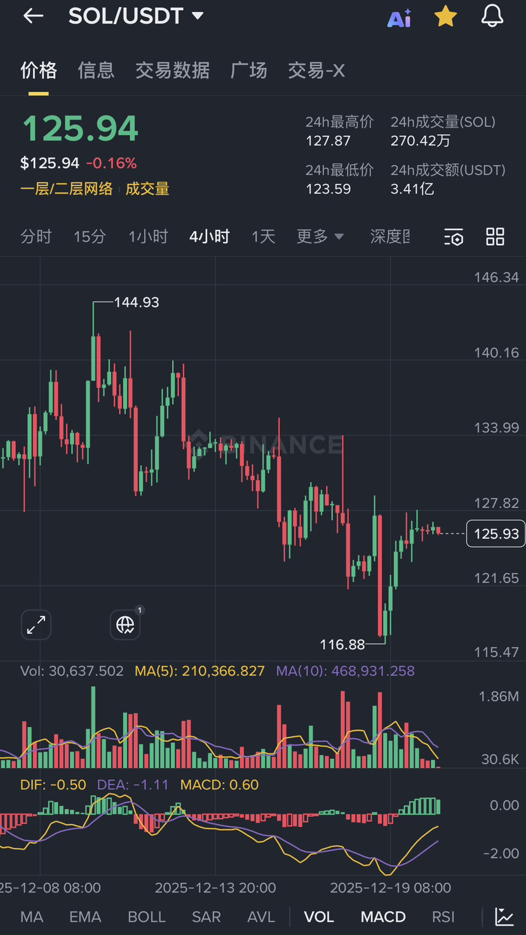Toggle the MACD indicator

pyautogui.click(x=383, y=917)
